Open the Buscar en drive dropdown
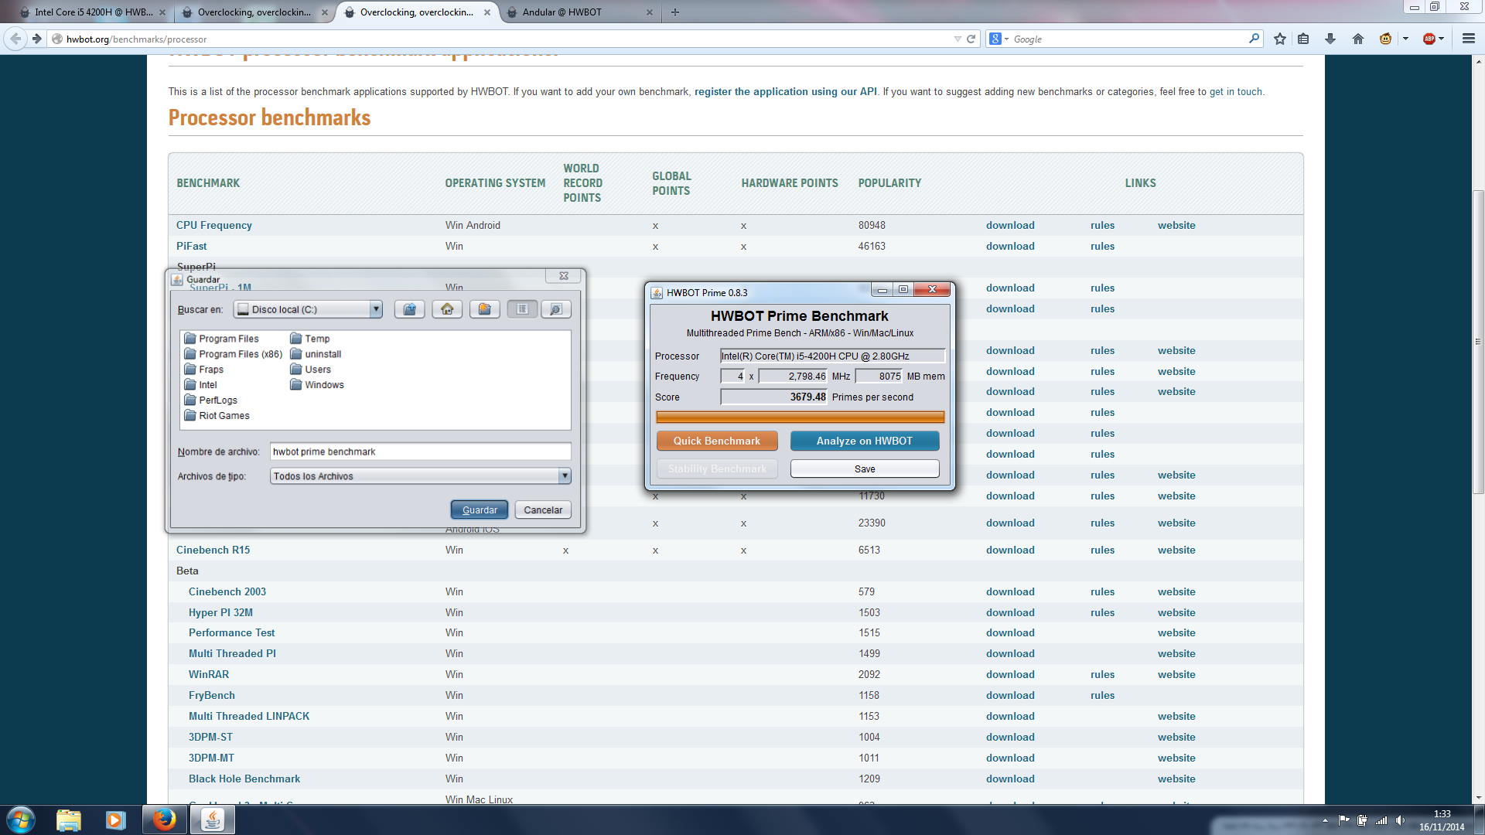 pos(376,309)
